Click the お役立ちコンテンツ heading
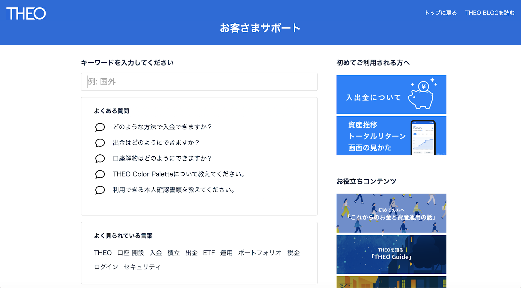The width and height of the screenshot is (521, 288). tap(366, 181)
